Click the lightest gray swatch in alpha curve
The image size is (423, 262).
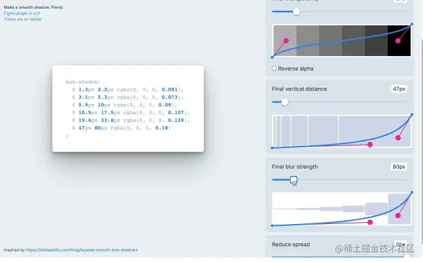pyautogui.click(x=285, y=41)
